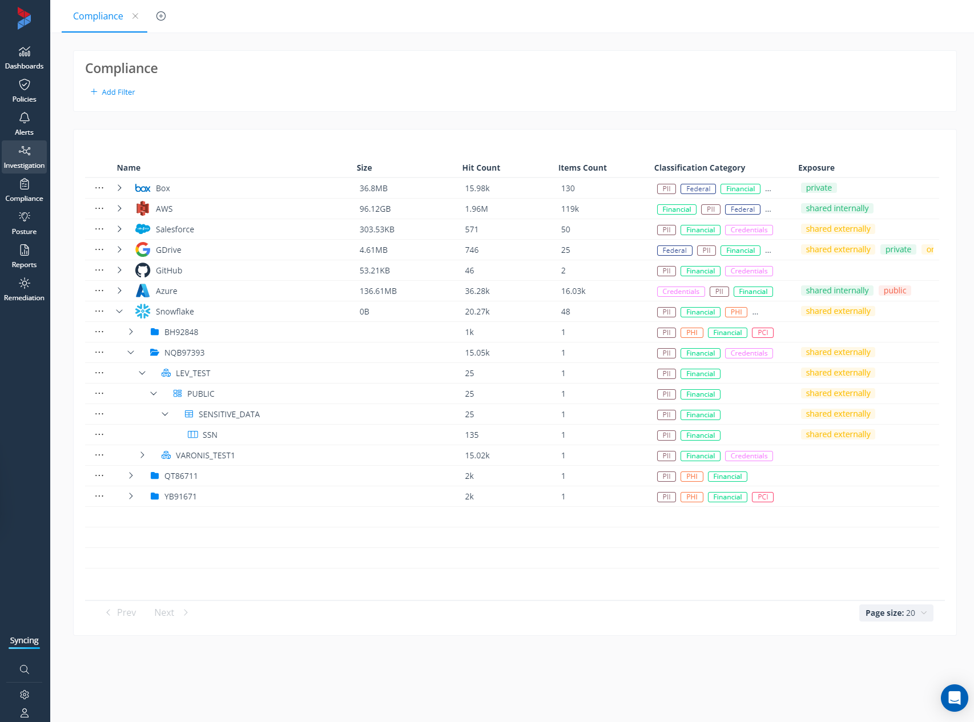Add a new tab with plus icon
974x722 pixels.
click(x=161, y=16)
